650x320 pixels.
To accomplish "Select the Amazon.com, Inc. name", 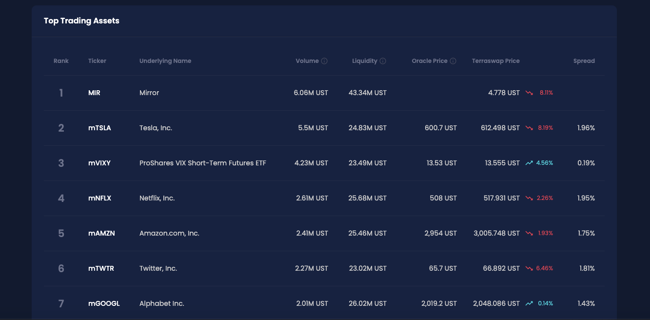I will (169, 233).
